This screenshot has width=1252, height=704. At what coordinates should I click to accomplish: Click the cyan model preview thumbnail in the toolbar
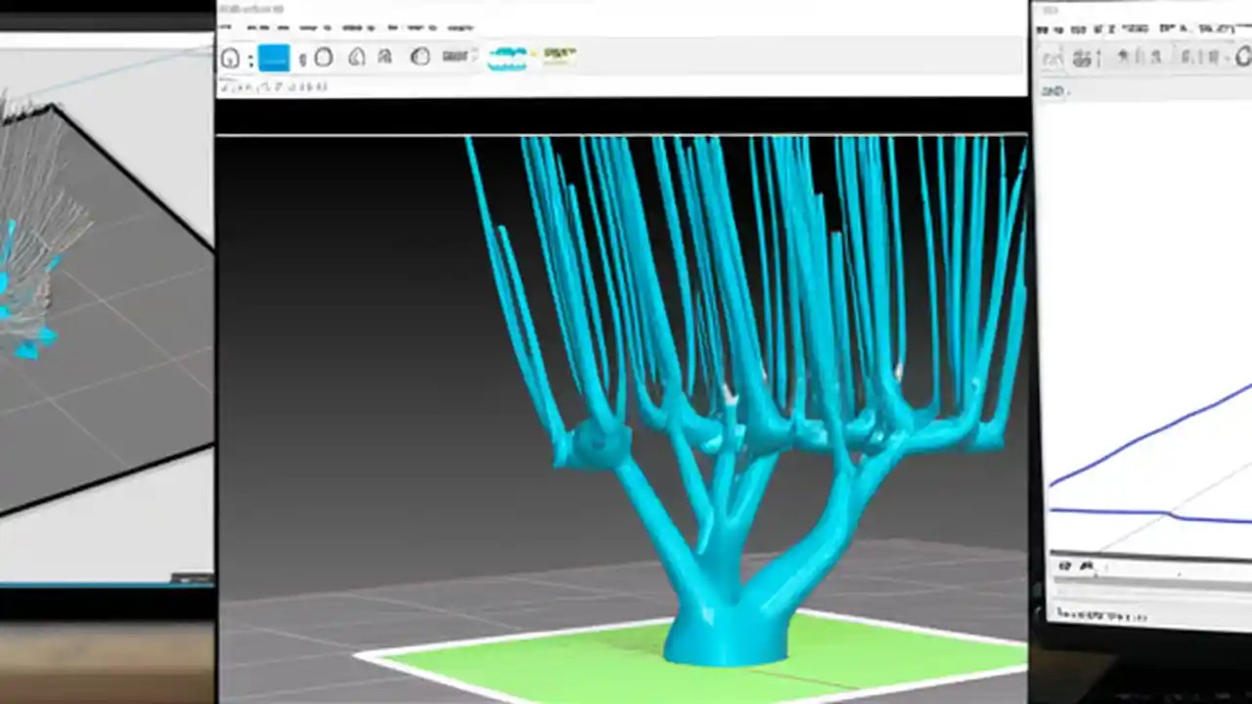[507, 57]
